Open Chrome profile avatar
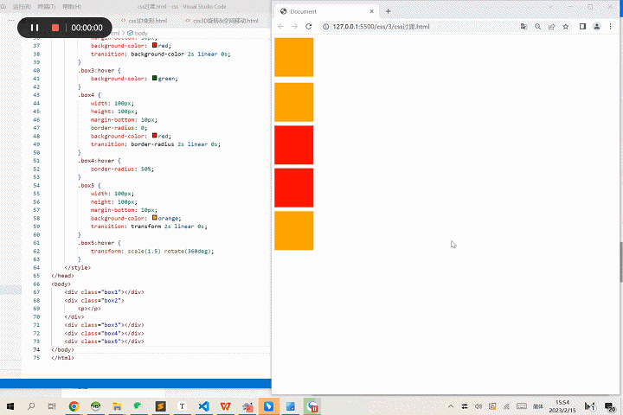 (597, 27)
